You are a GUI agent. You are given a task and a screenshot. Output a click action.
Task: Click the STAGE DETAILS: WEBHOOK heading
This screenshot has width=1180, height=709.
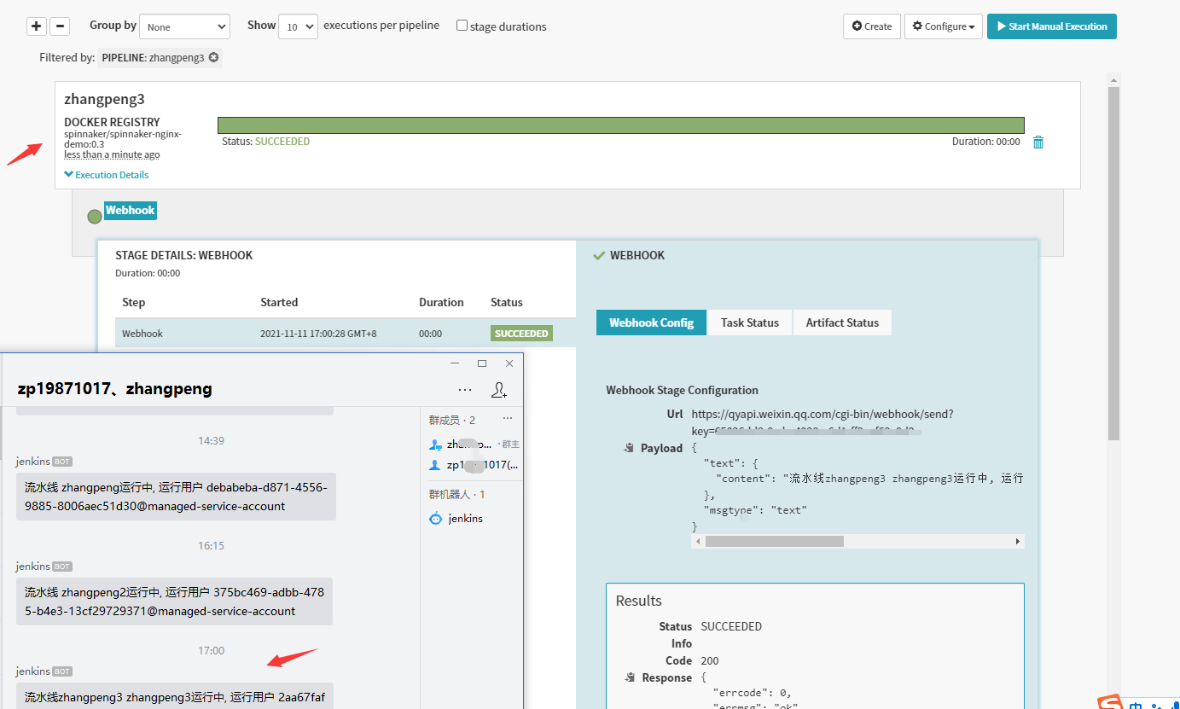click(x=184, y=255)
